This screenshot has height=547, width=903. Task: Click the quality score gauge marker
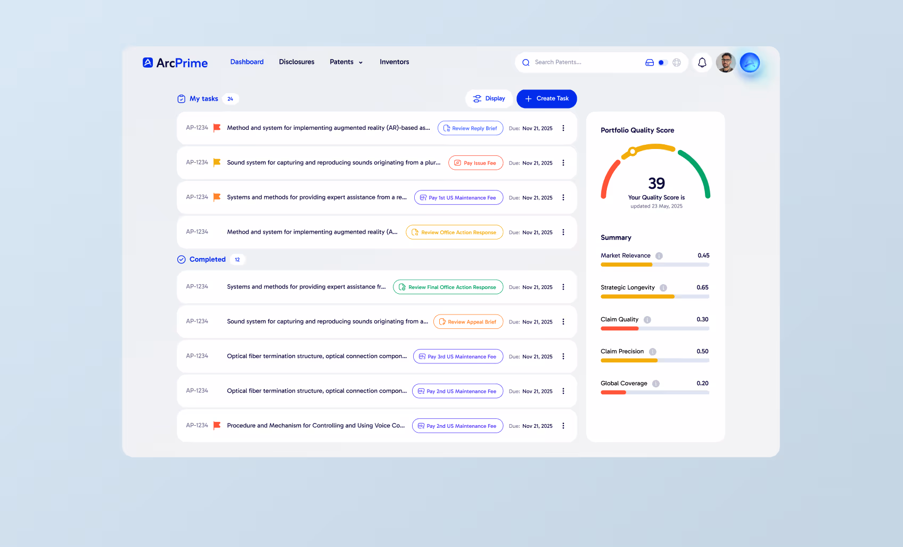click(633, 152)
